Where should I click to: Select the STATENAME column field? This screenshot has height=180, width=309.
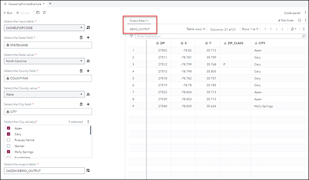48,45
